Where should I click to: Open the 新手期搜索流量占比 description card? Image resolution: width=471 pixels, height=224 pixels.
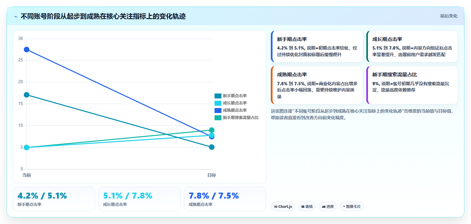[x=412, y=85]
